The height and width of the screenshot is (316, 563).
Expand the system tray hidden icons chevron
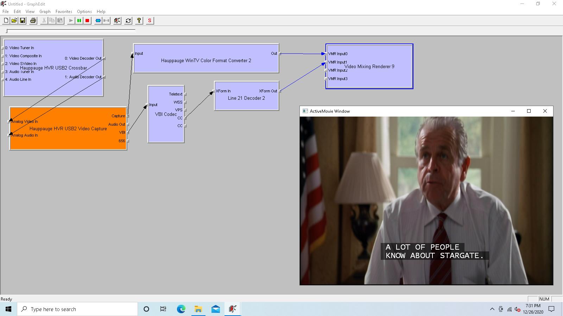click(492, 309)
